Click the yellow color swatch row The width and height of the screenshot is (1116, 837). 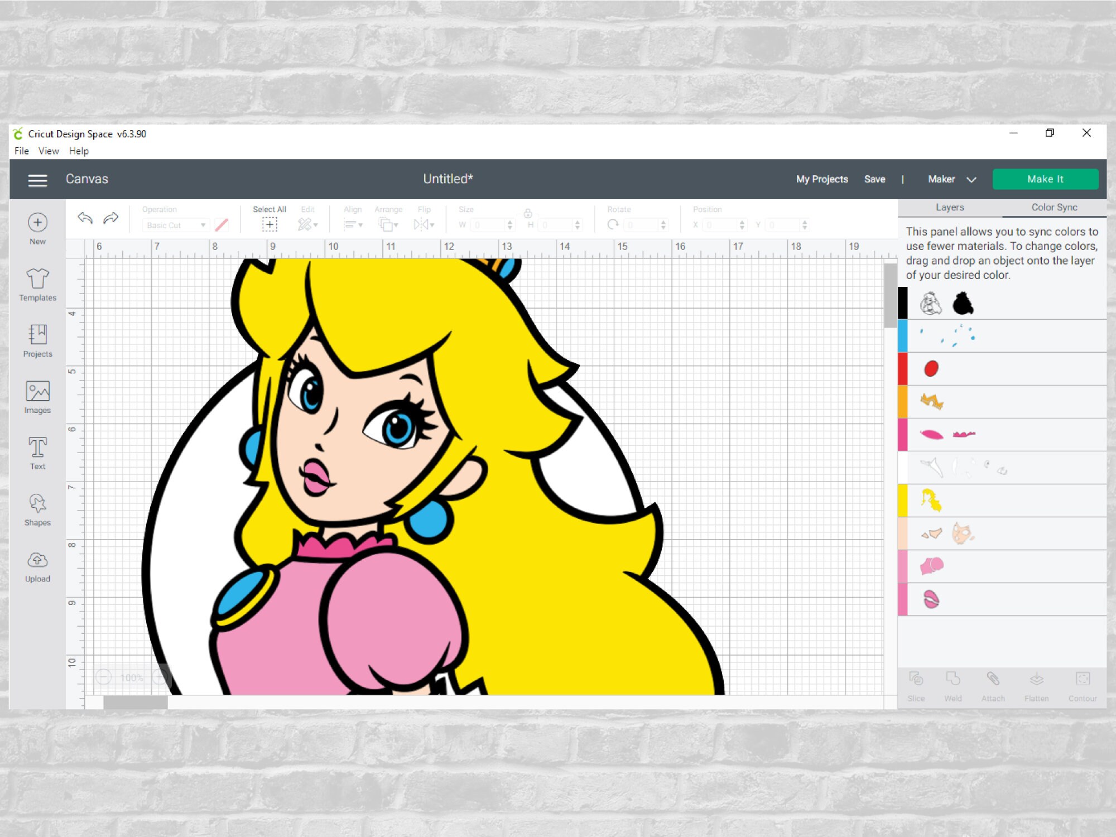pyautogui.click(x=1002, y=501)
